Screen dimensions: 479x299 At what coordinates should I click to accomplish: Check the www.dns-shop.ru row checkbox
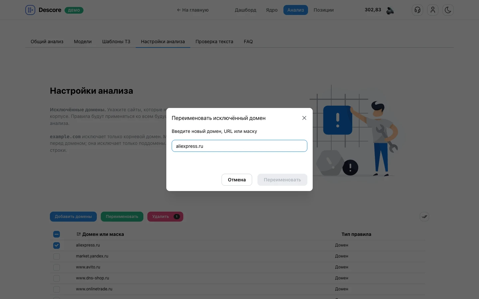[57, 278]
